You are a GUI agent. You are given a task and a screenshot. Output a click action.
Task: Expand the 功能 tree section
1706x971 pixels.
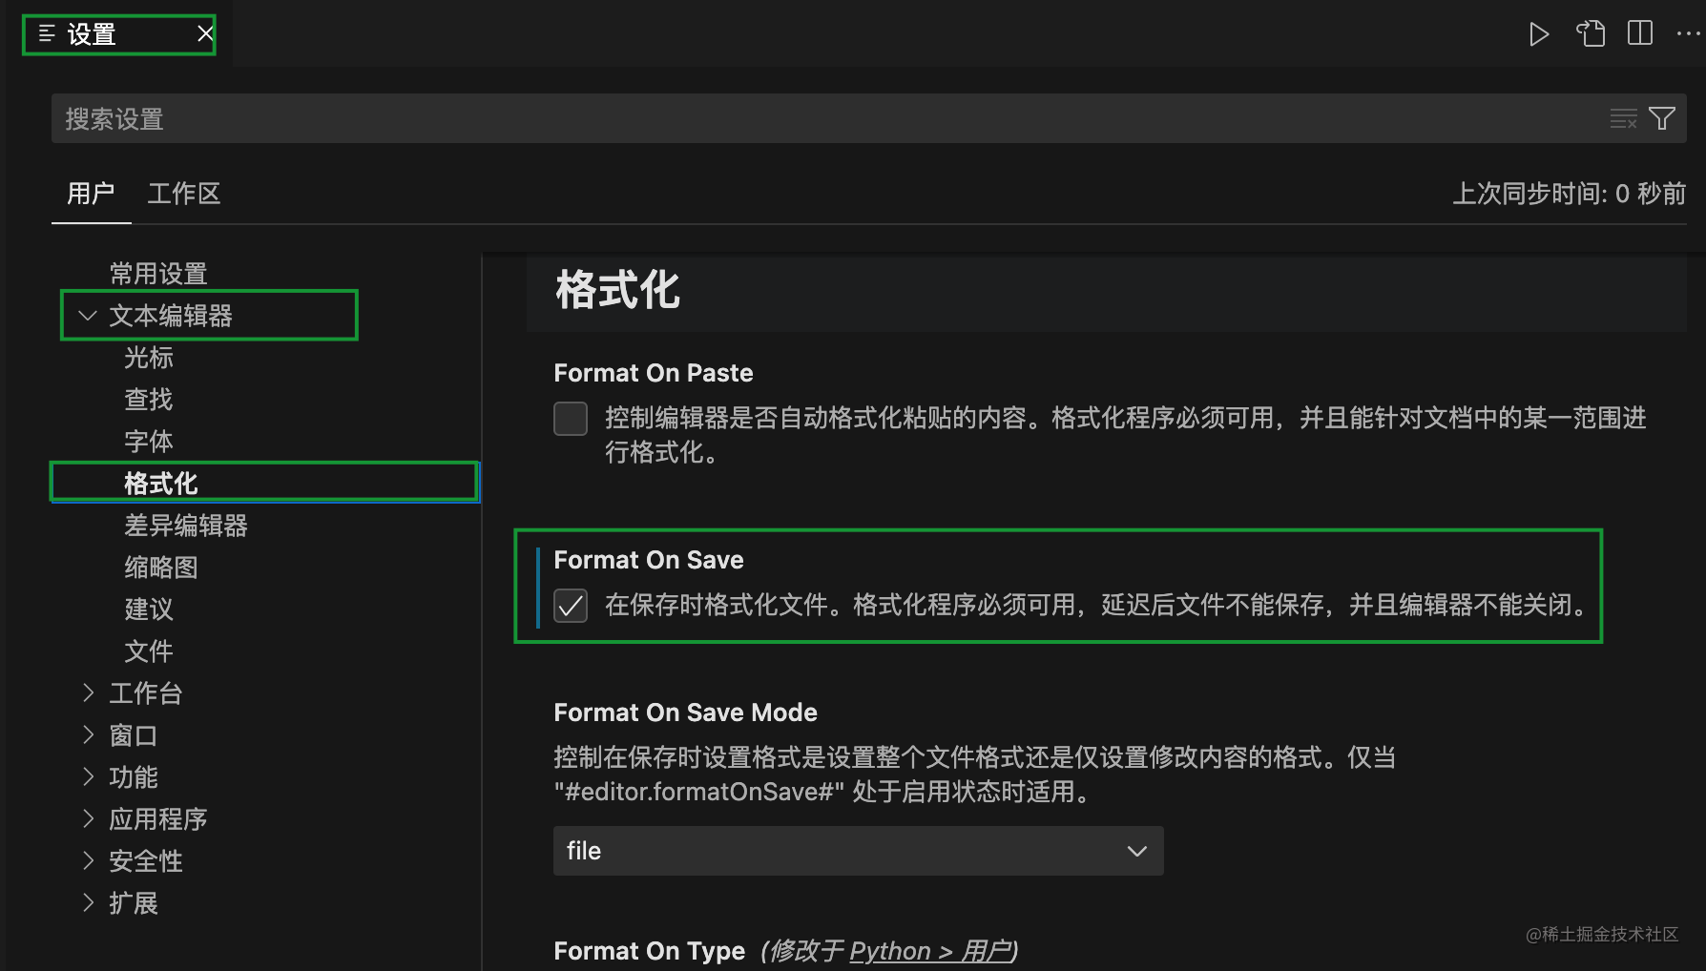pos(88,776)
